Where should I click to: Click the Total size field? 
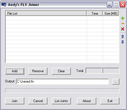pyautogui.click(x=111, y=71)
